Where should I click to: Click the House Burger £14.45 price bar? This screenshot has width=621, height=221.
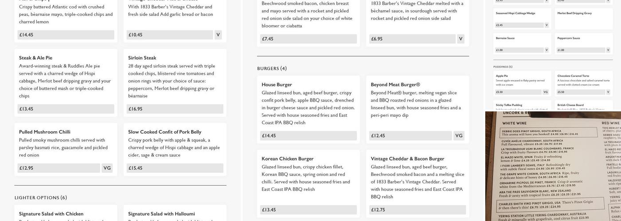[x=308, y=136]
